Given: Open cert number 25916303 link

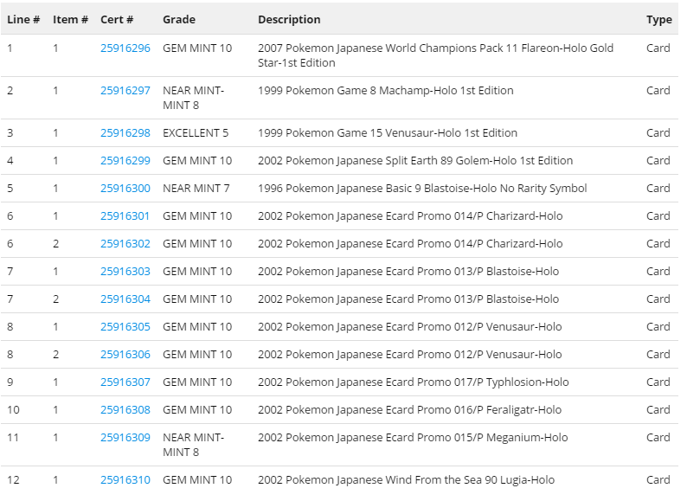Looking at the screenshot, I should click(x=125, y=272).
